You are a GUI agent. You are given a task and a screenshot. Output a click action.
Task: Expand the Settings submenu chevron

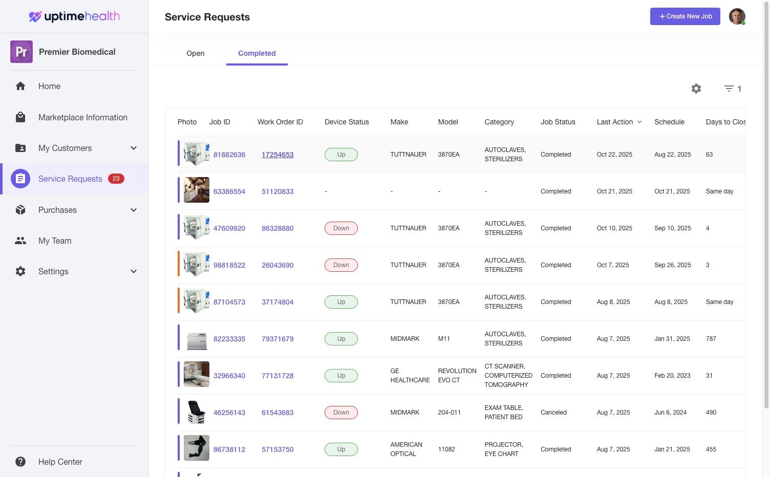click(x=134, y=271)
